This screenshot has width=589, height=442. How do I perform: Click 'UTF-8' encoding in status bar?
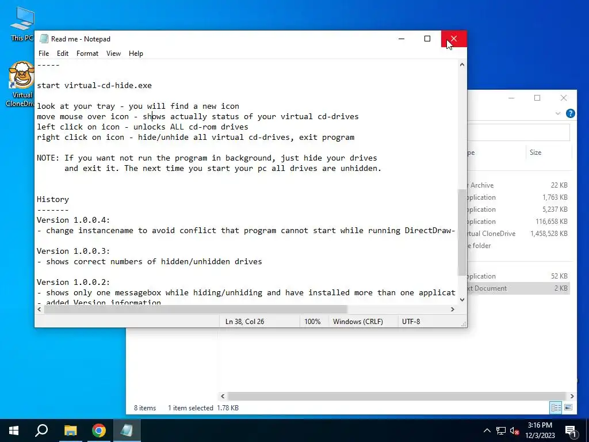tap(411, 322)
